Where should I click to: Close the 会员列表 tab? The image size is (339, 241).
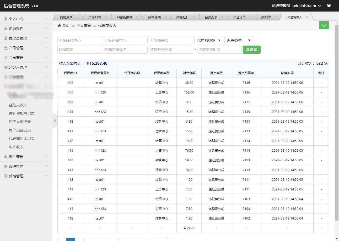(x=222, y=17)
